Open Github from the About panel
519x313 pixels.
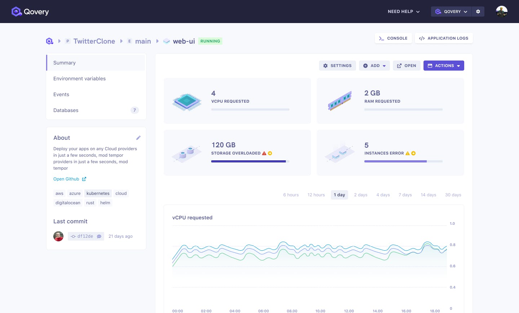click(x=66, y=179)
